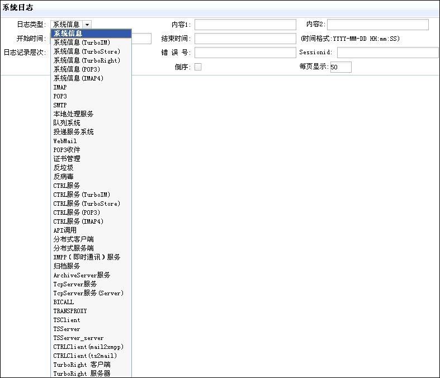Select CTRLClient(mail2xmpp) entry

click(88, 347)
